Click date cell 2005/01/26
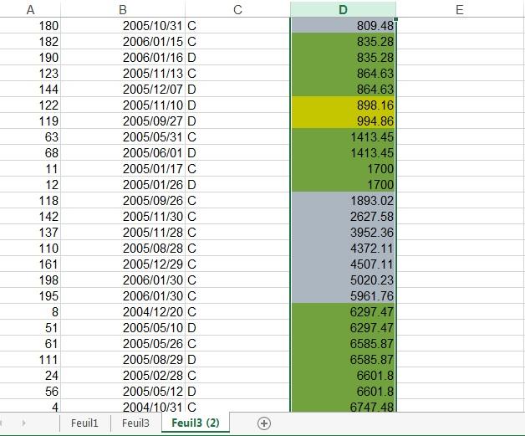 (123, 185)
